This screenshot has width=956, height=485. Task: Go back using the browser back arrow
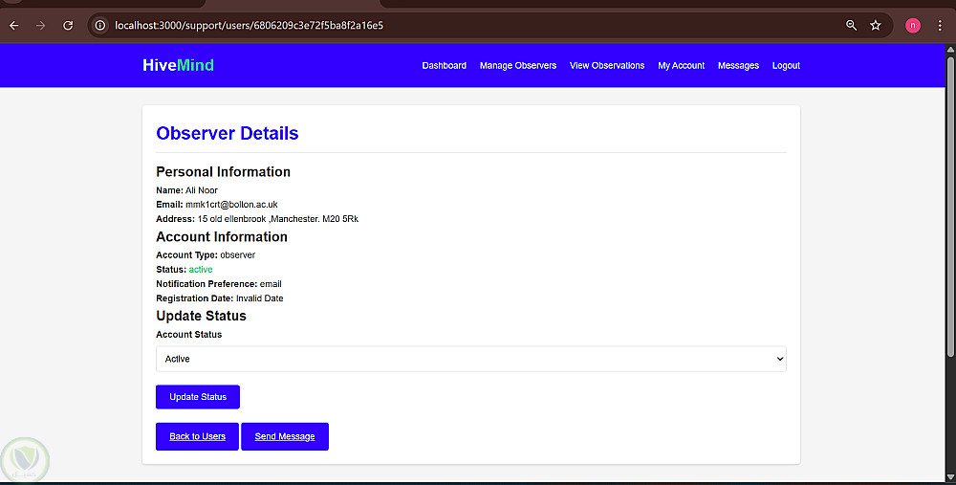tap(14, 26)
